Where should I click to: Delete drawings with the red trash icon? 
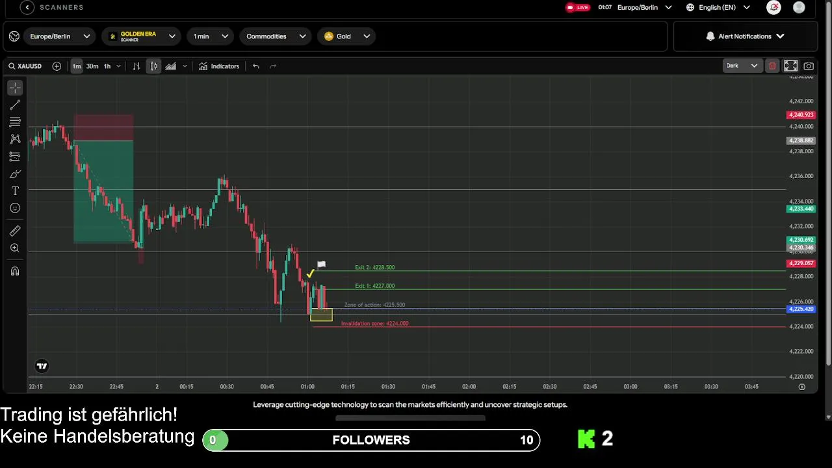772,66
